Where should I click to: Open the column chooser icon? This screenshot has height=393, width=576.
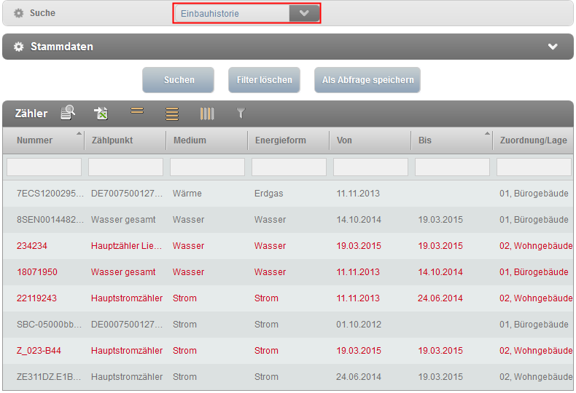point(207,114)
